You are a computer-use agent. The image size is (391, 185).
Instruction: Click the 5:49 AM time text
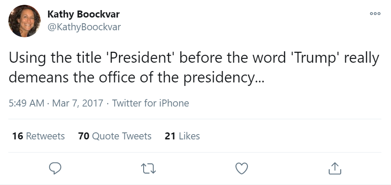[26, 103]
